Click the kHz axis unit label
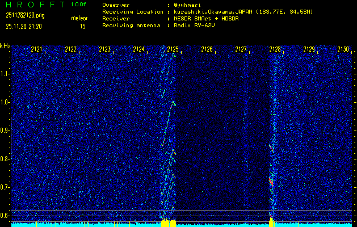Viewport: 357px width, 227px height. point(5,46)
